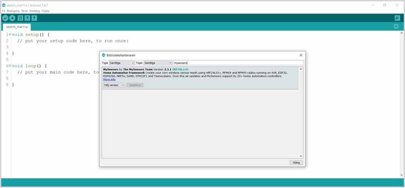
Task: Open the Fil menu
Action: [x=4, y=11]
